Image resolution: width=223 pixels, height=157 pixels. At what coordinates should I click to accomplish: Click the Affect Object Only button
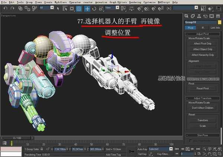click(203, 49)
